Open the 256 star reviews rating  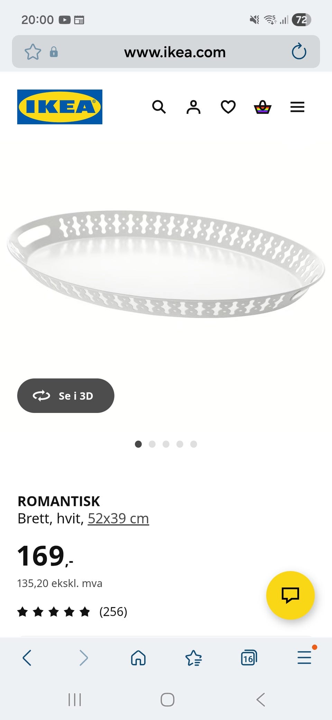[x=72, y=612]
